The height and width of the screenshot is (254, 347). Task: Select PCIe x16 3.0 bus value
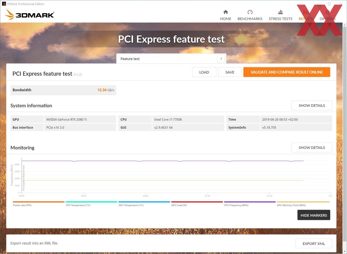55,128
